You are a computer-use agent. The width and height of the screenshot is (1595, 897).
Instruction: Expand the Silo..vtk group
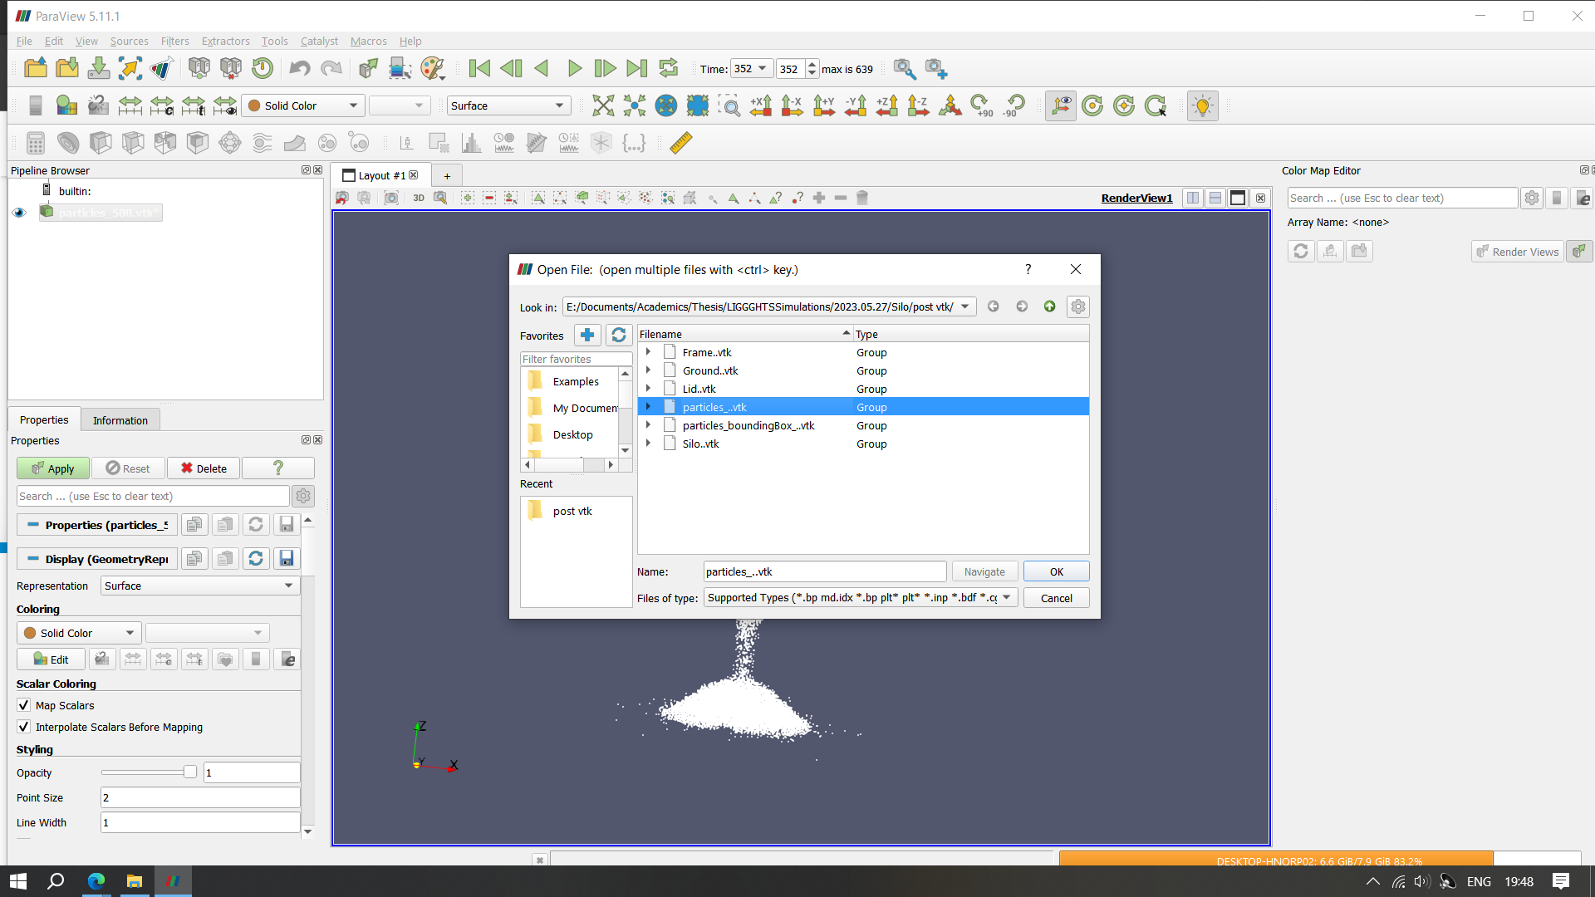[x=649, y=444]
